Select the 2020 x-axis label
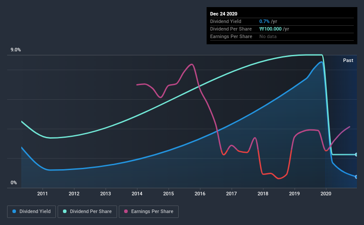Image resolution: width=364 pixels, height=225 pixels. pyautogui.click(x=326, y=194)
